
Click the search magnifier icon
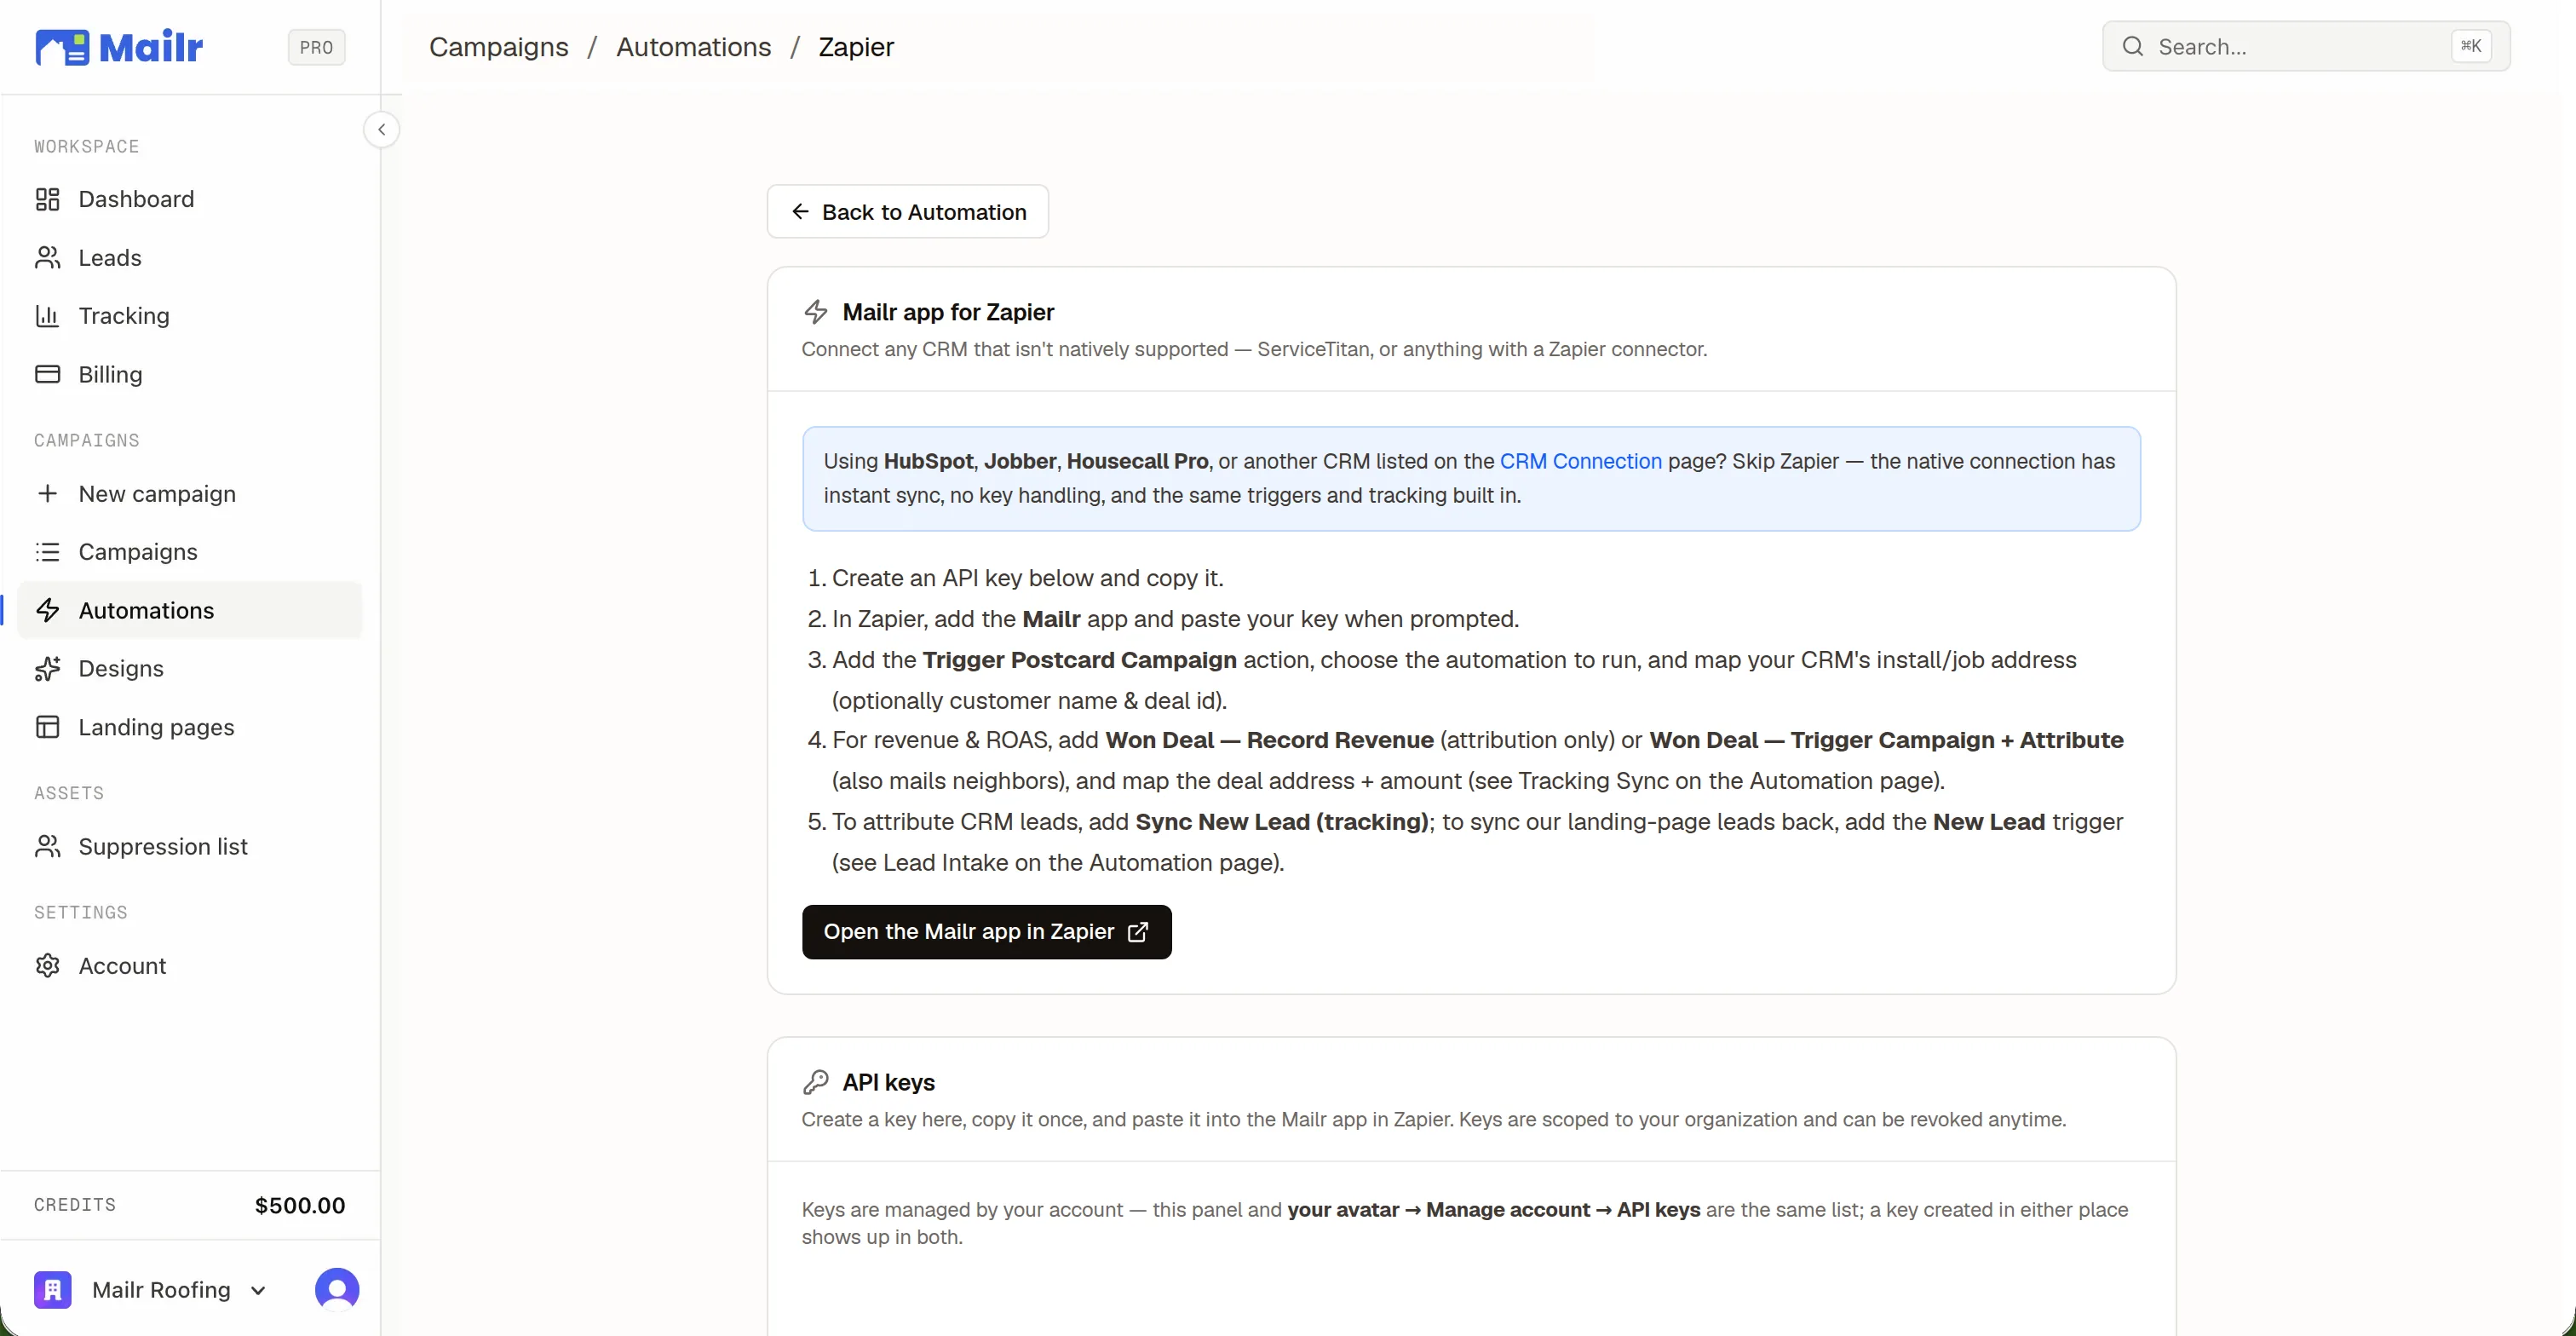click(2133, 46)
